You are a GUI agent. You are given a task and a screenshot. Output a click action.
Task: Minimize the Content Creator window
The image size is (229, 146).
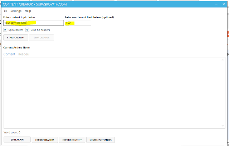216,4
